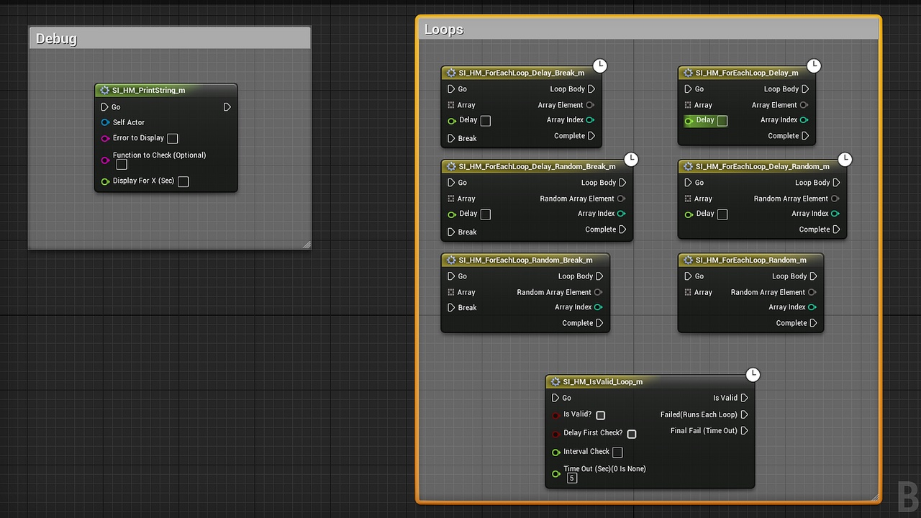Toggle the Is Valid? checkbox
921x518 pixels.
pos(600,415)
